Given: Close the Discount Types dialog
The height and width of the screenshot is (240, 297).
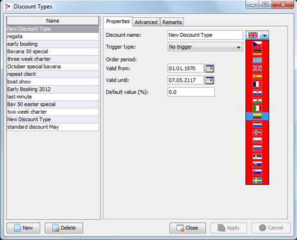Looking at the screenshot, I should coord(188,228).
